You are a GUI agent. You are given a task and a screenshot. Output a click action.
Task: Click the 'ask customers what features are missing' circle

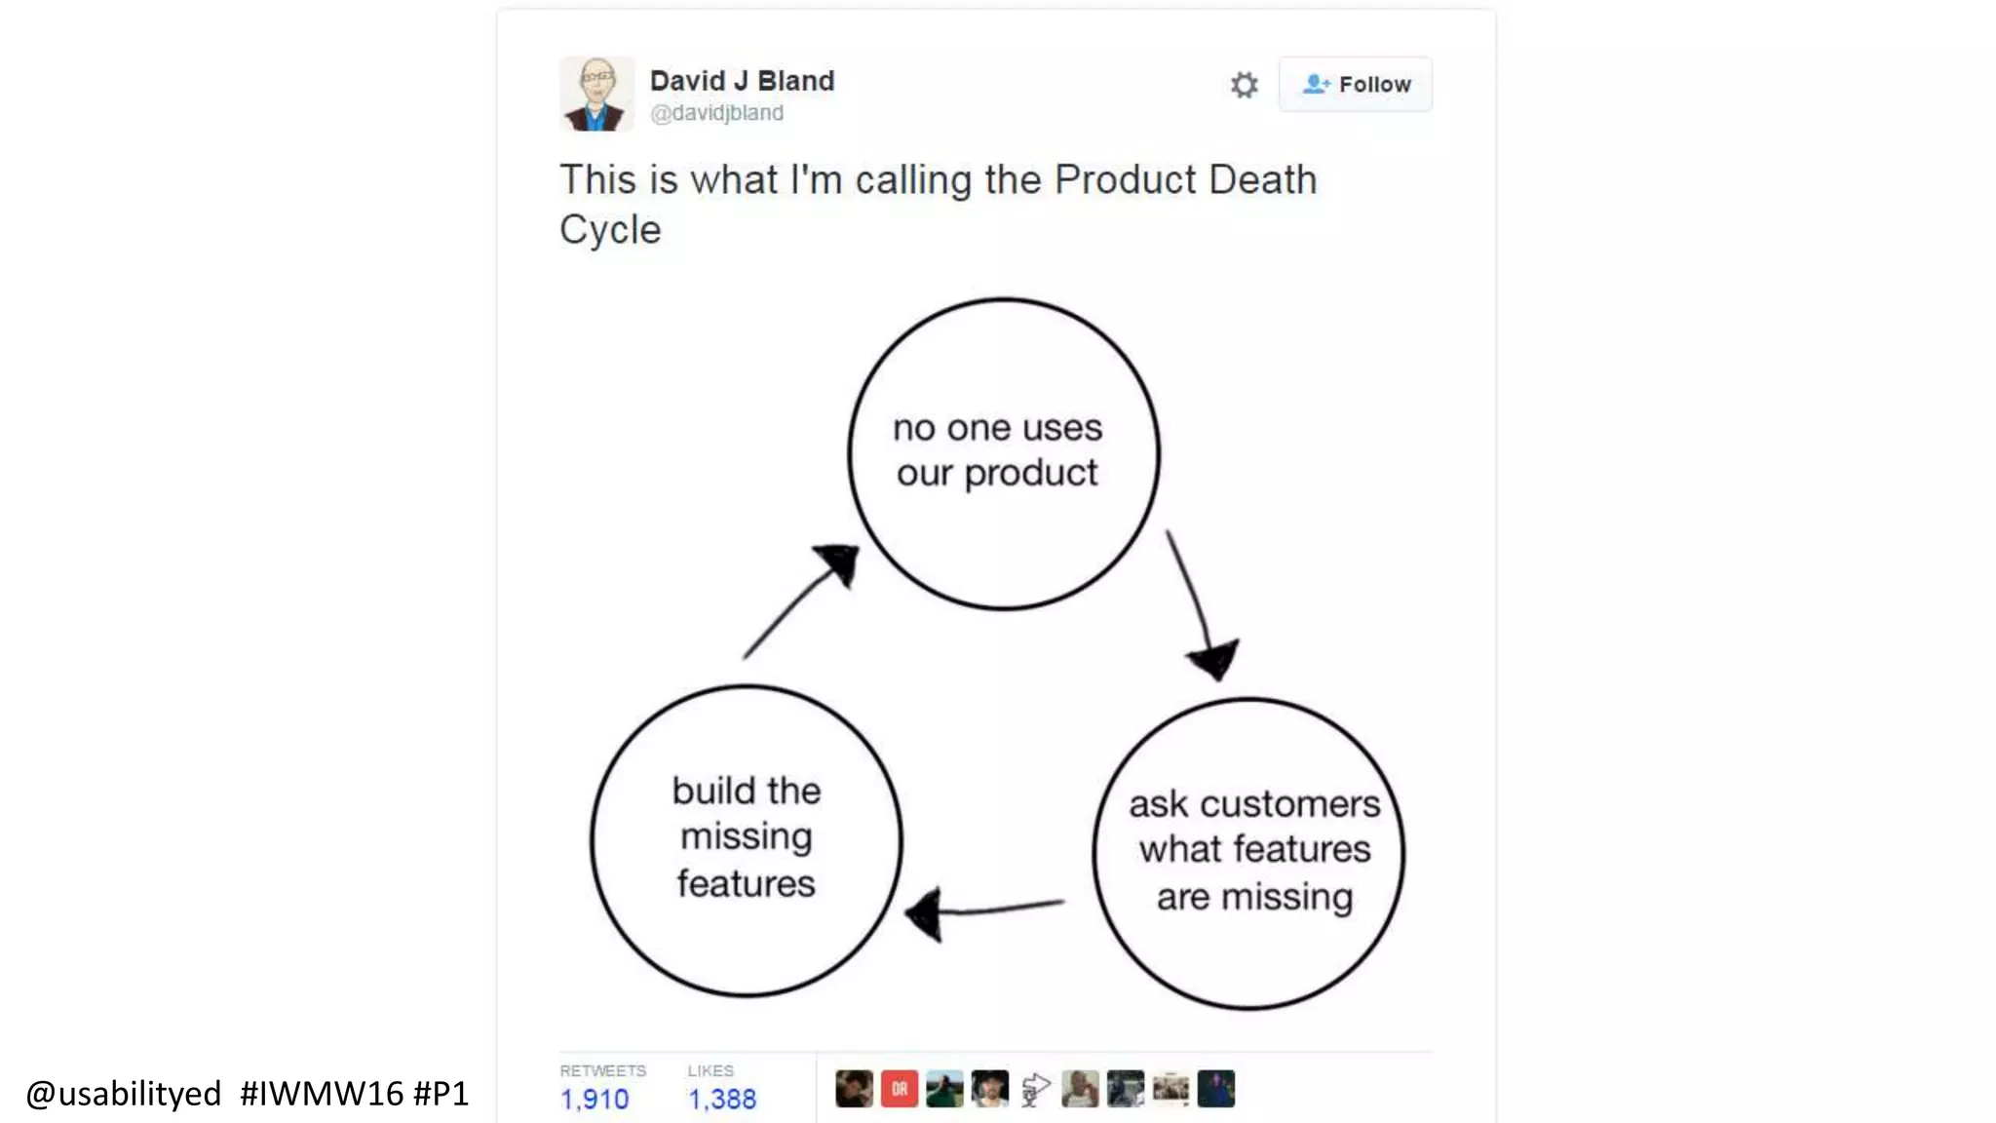(1249, 853)
